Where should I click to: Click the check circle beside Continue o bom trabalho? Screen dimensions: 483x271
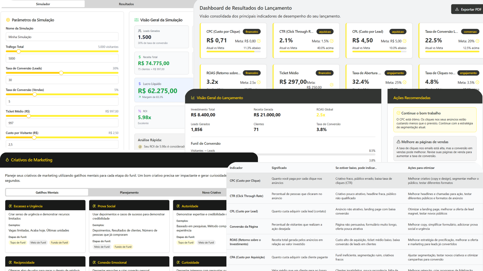point(398,113)
